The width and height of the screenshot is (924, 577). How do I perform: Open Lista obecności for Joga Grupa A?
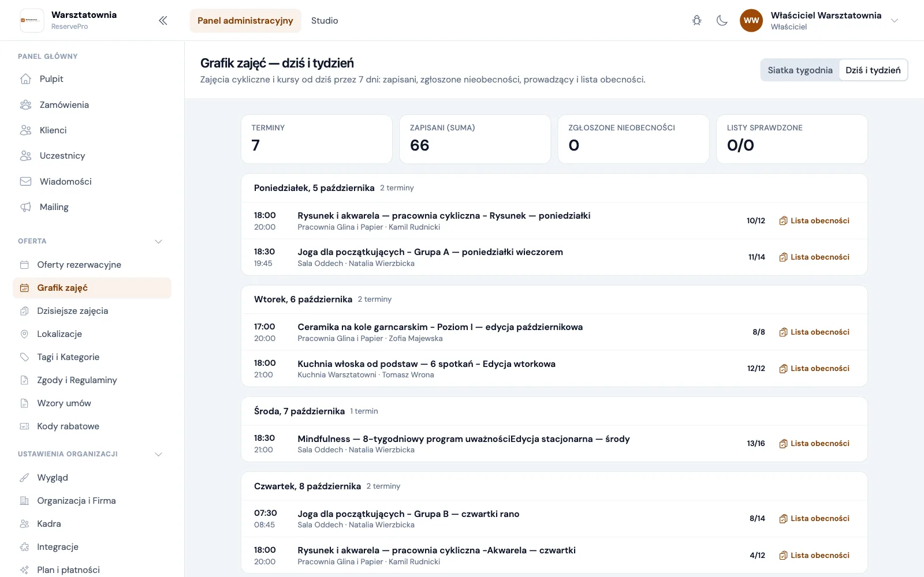tap(814, 257)
